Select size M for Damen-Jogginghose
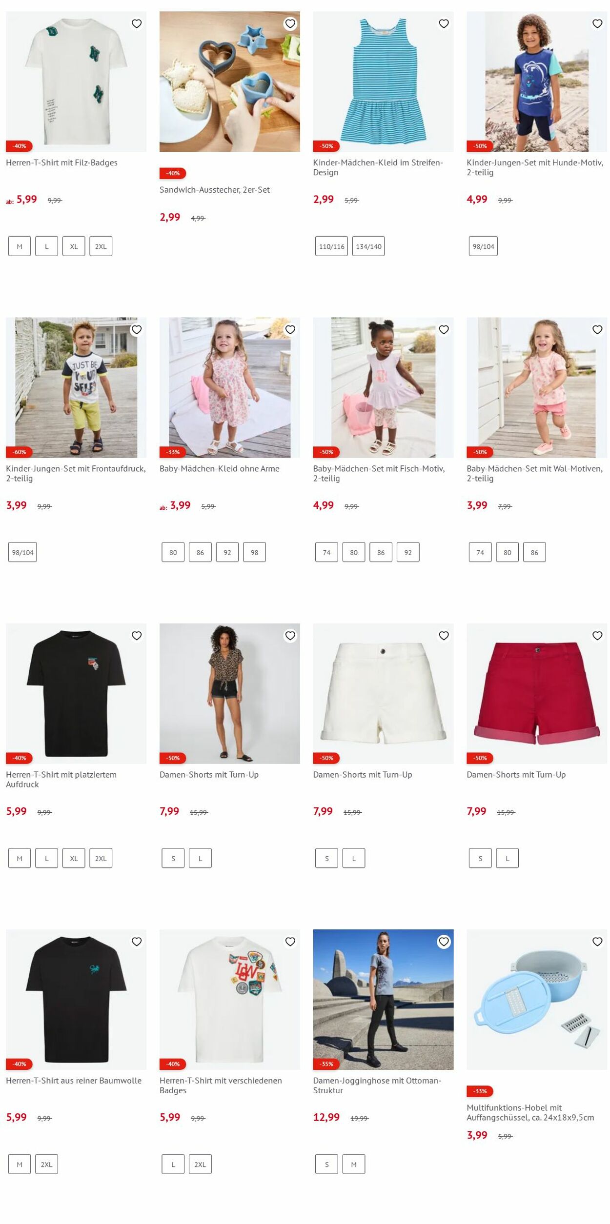 point(354,1164)
